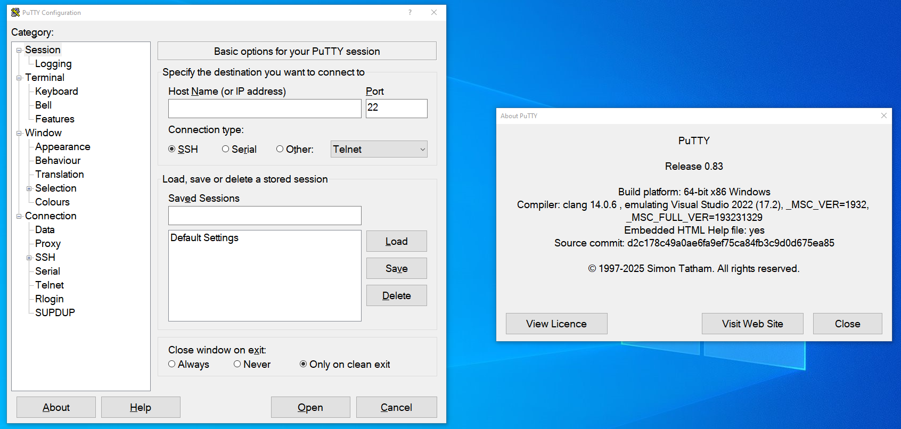The height and width of the screenshot is (429, 901).
Task: Click the Source commit hash text
Action: pos(731,243)
